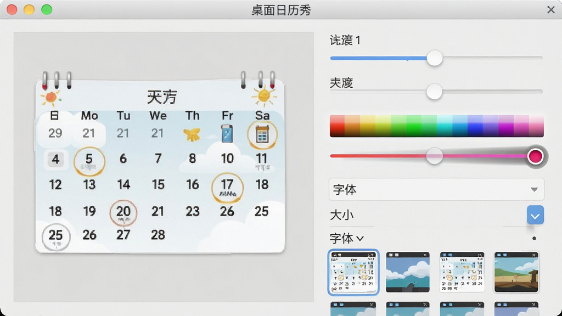Click the orange sun icon at calendar's top left
Viewport: 562px width, 316px height.
coord(50,98)
